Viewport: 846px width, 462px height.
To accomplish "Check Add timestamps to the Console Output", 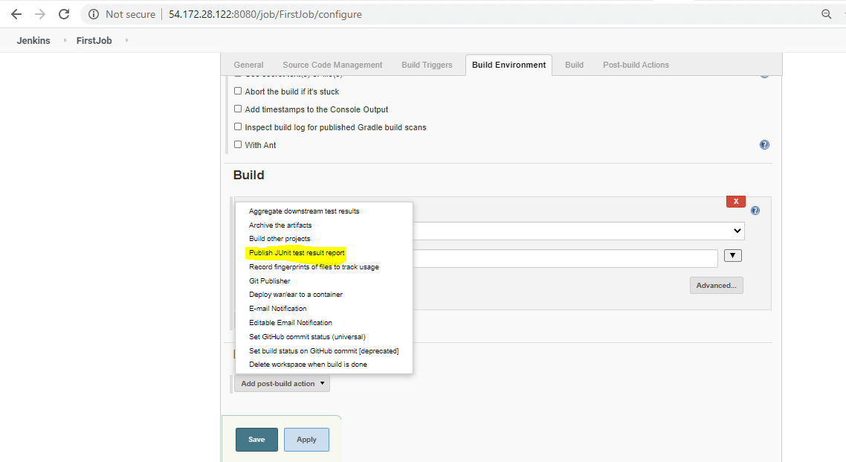I will [238, 109].
